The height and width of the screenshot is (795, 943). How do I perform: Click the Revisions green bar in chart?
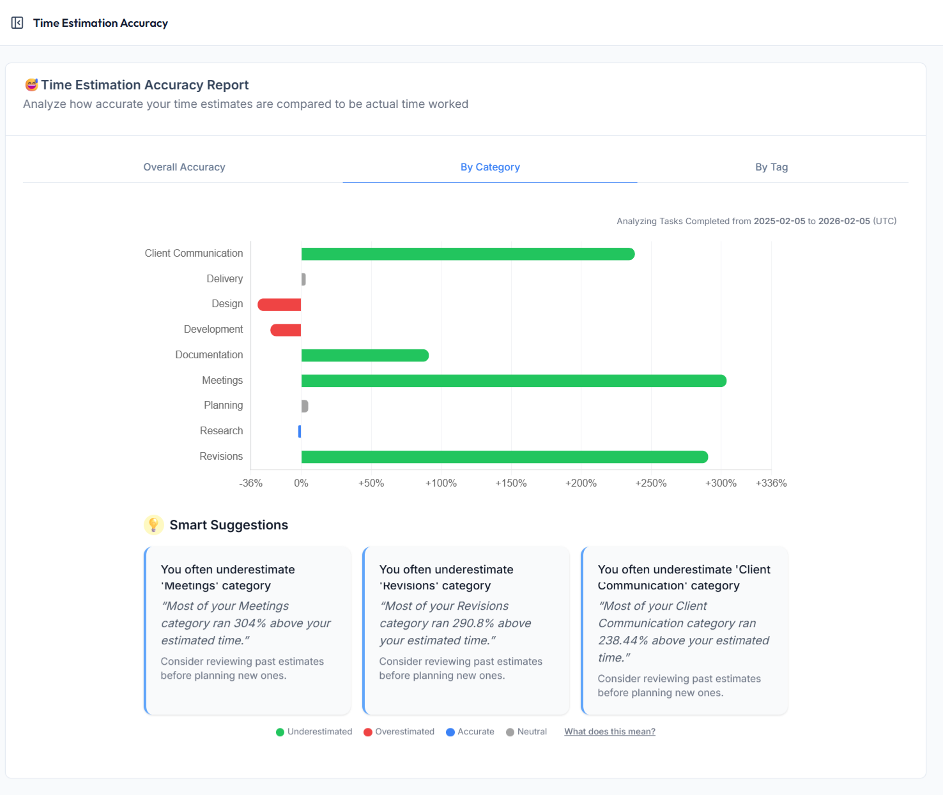coord(504,457)
